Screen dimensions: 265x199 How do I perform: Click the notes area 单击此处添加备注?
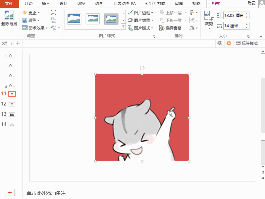click(x=46, y=193)
